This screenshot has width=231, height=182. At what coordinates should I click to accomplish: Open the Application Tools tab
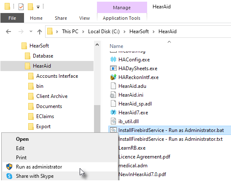tap(122, 18)
